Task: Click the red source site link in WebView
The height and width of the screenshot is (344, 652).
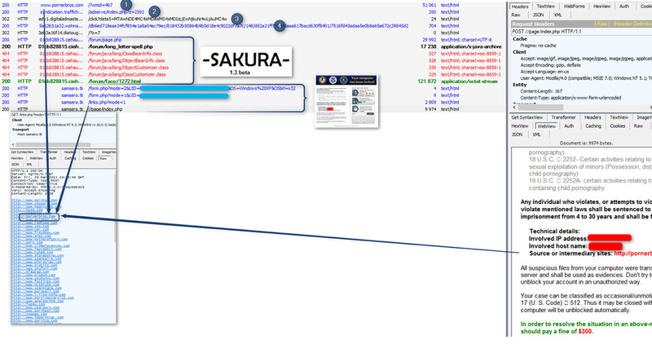Action: click(632, 254)
